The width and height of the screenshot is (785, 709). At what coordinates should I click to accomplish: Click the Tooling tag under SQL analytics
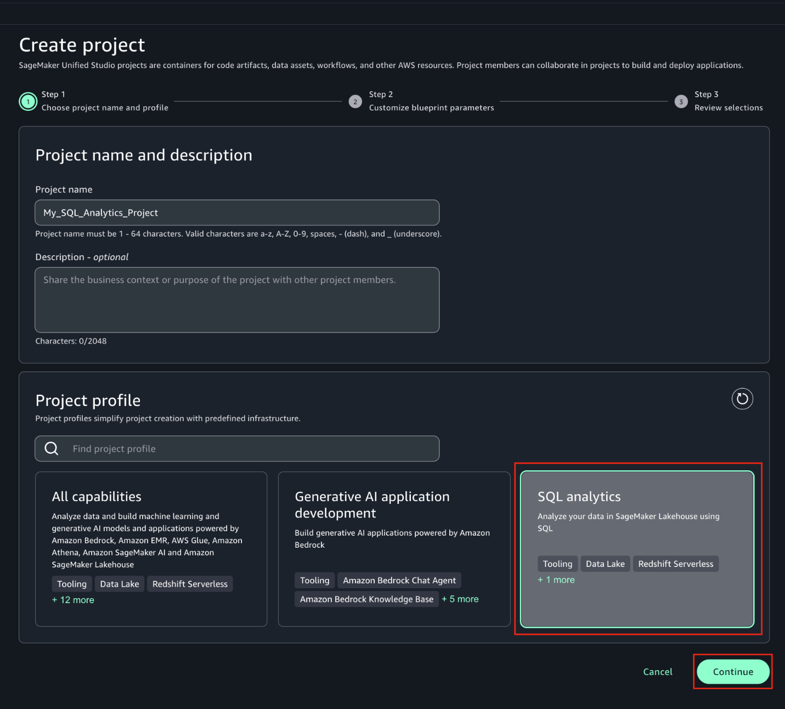(557, 564)
